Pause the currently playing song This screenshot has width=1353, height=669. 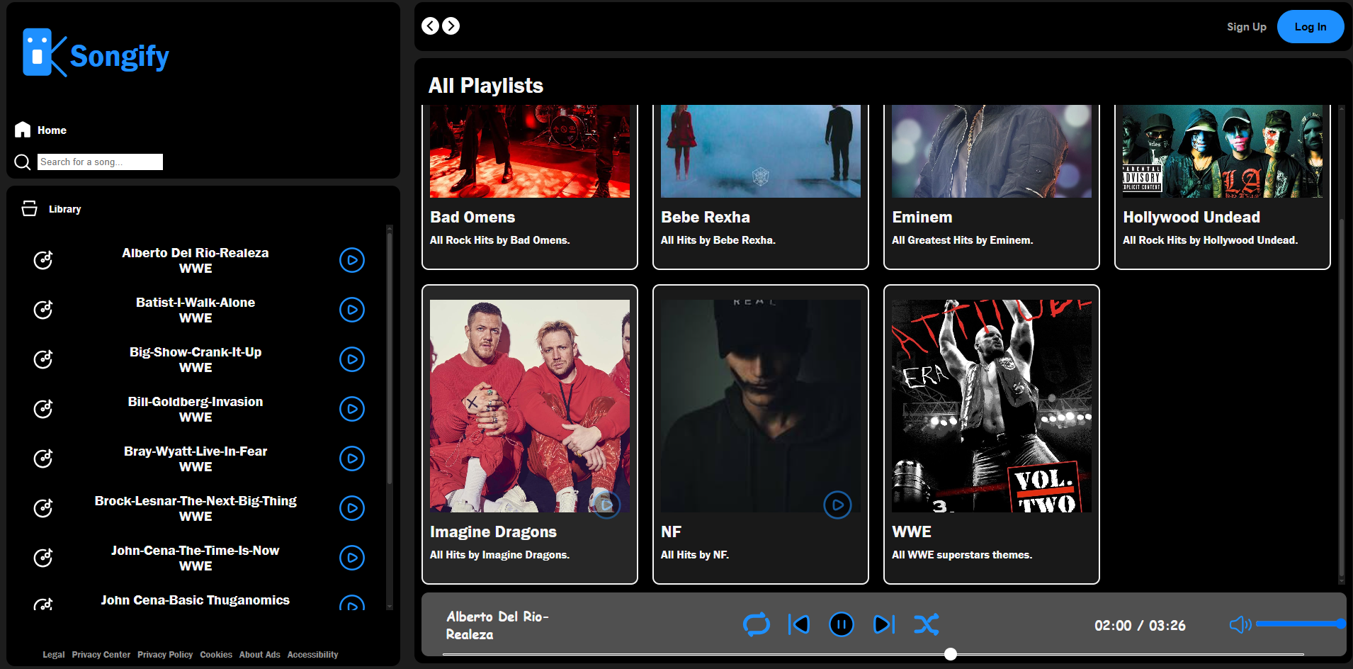841,624
